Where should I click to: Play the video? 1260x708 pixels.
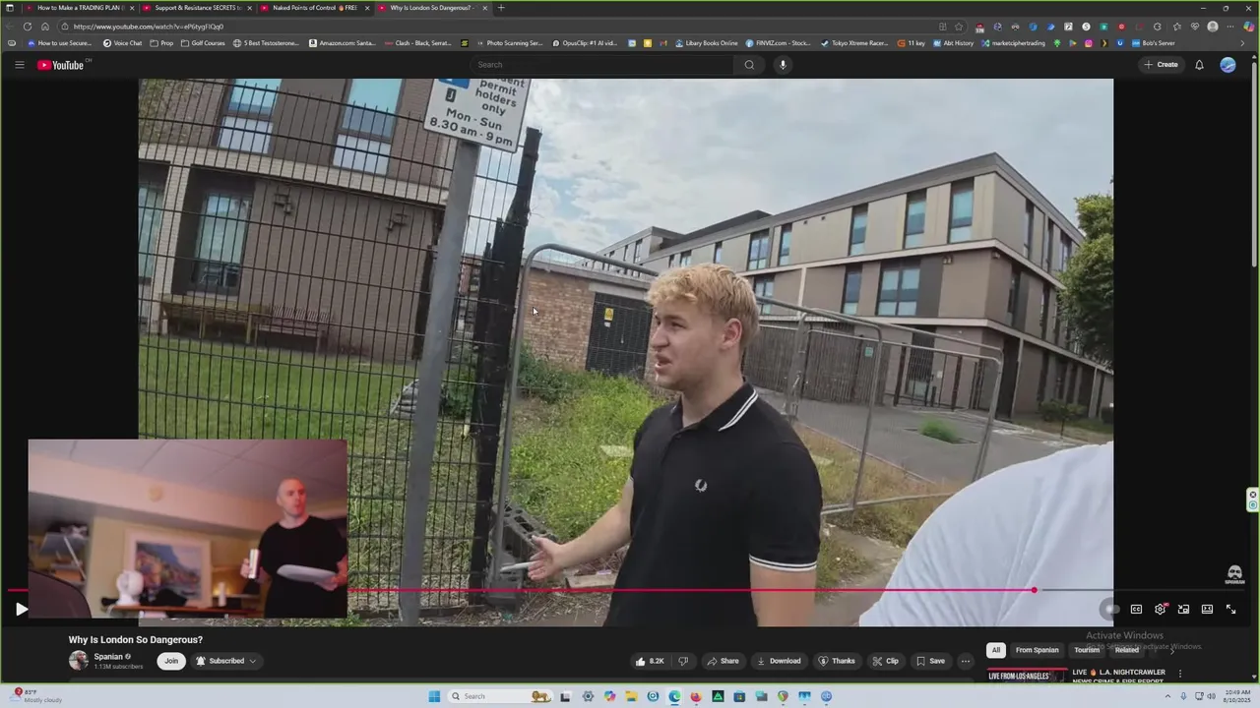click(21, 610)
